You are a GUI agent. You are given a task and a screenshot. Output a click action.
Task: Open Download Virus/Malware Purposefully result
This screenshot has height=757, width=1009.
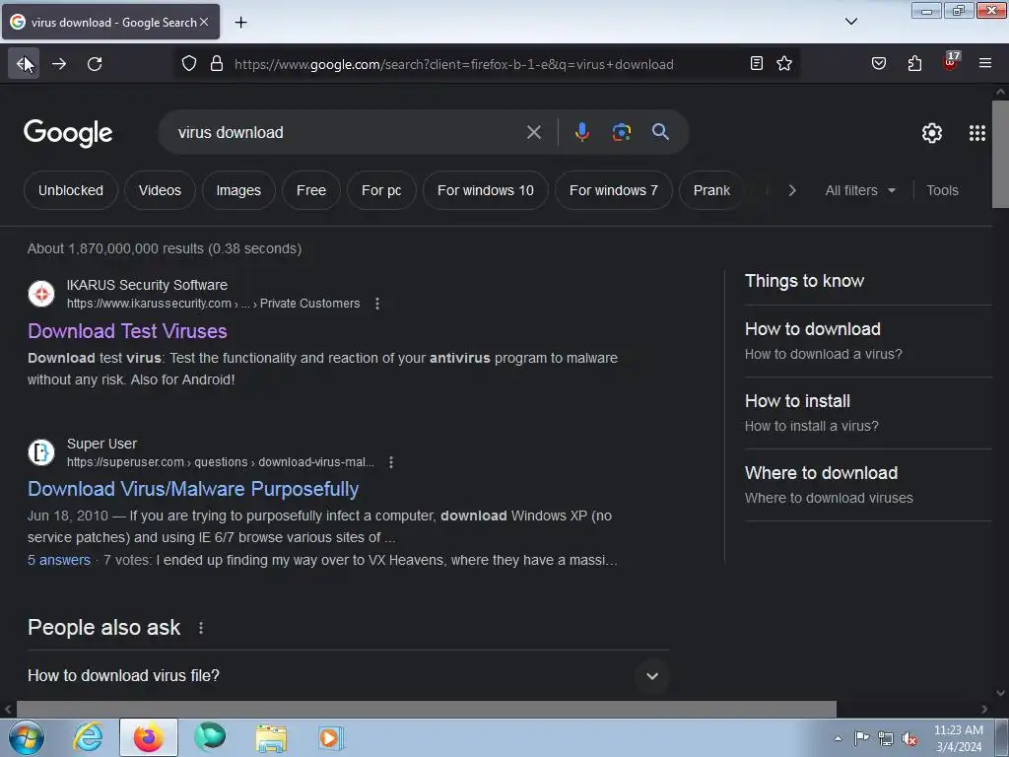click(193, 489)
